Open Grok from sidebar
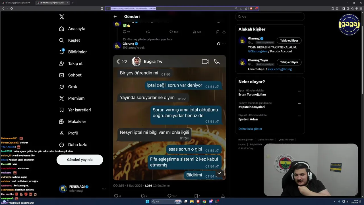 (x=68, y=87)
